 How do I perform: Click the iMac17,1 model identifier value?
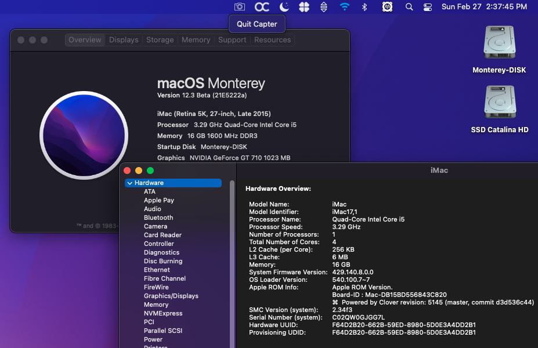345,212
